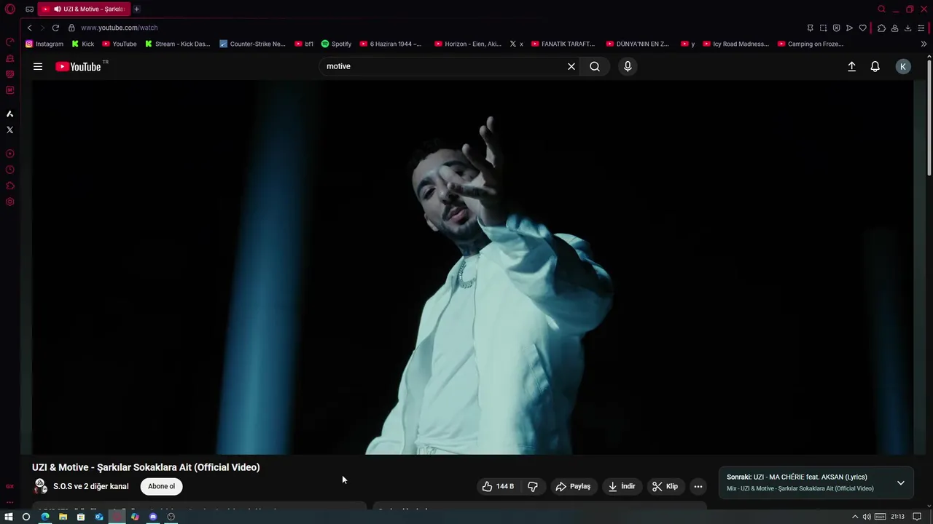Open system tray hidden icons chevron
The height and width of the screenshot is (524, 933).
point(855,517)
